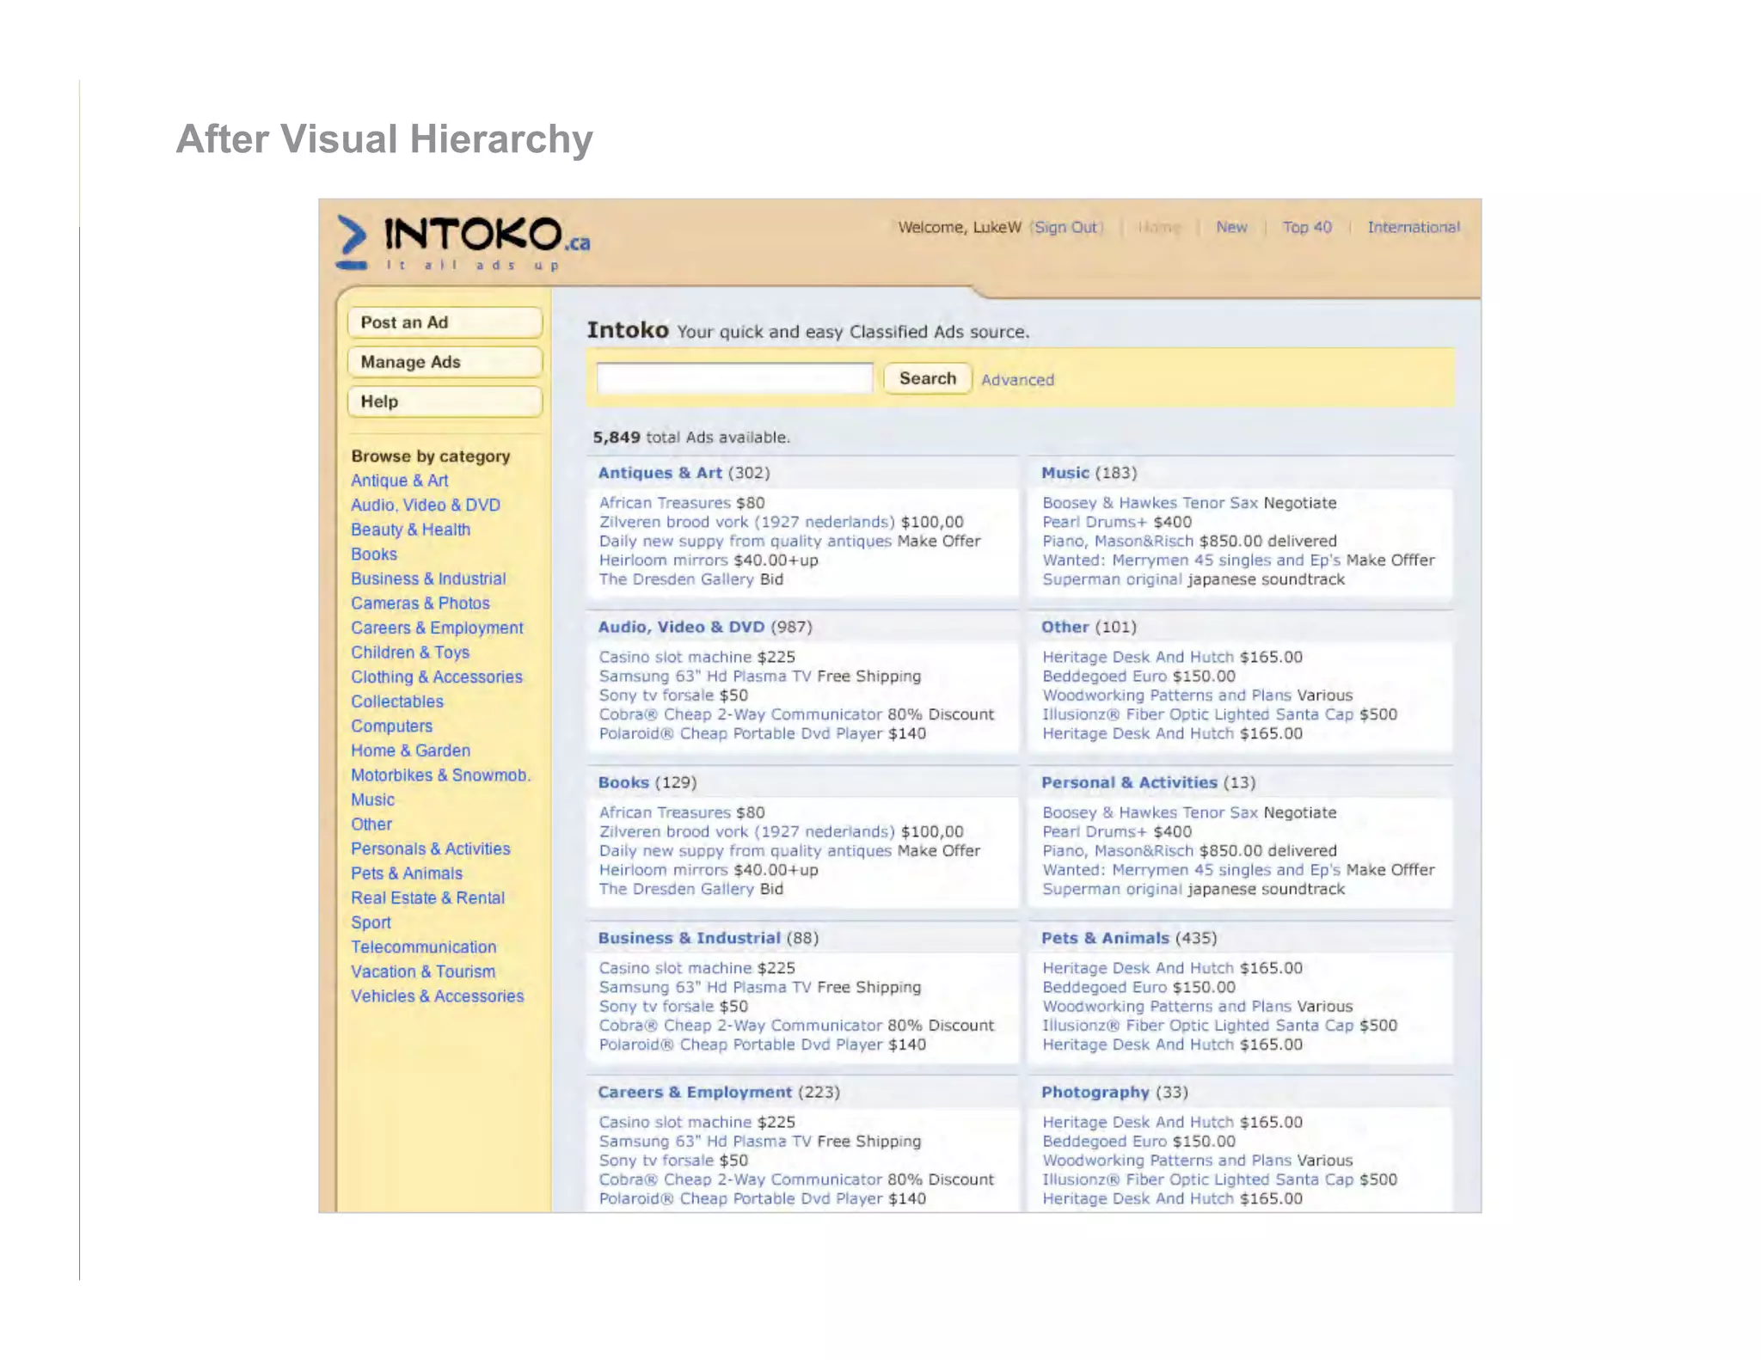Browse Audio, Video & DVD in sidebar
The width and height of the screenshot is (1761, 1360).
click(425, 505)
